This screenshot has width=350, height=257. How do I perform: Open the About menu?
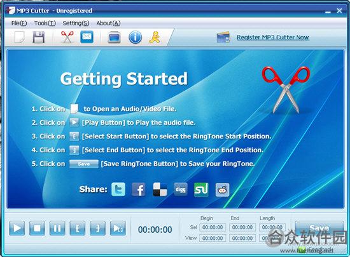click(108, 23)
